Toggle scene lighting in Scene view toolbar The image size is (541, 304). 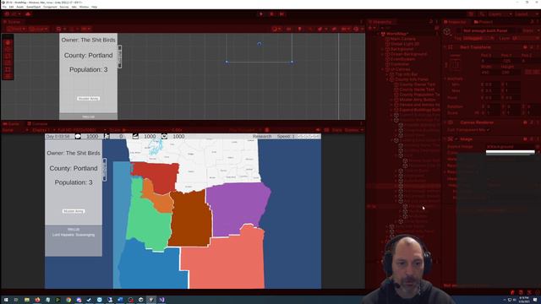(299, 29)
